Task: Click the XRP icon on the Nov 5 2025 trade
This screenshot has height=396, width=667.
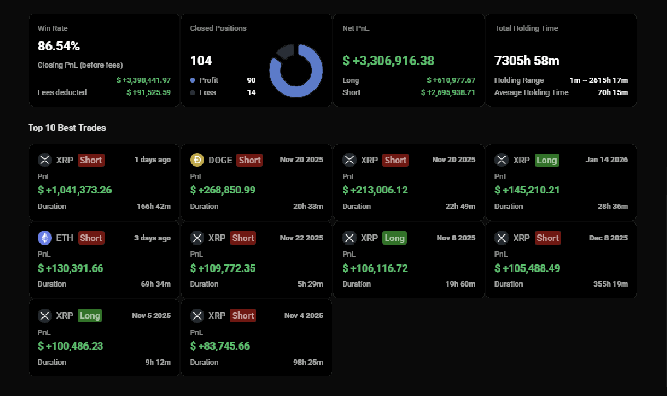Action: coord(45,316)
